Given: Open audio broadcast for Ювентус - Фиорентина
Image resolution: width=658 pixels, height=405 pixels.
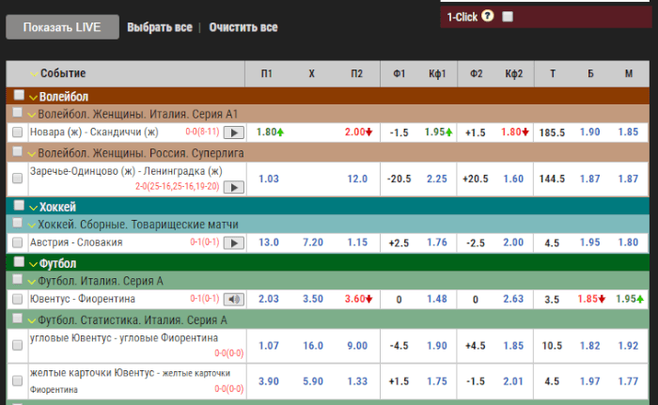Looking at the screenshot, I should pyautogui.click(x=232, y=300).
